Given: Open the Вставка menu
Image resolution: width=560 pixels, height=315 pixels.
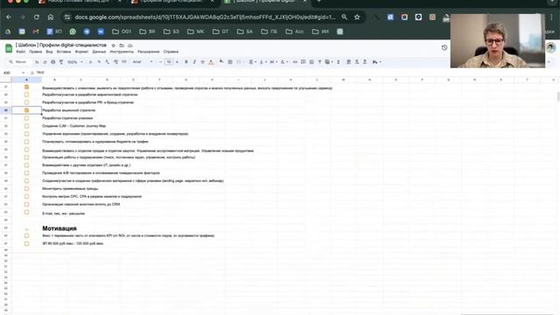Looking at the screenshot, I should pos(64,52).
